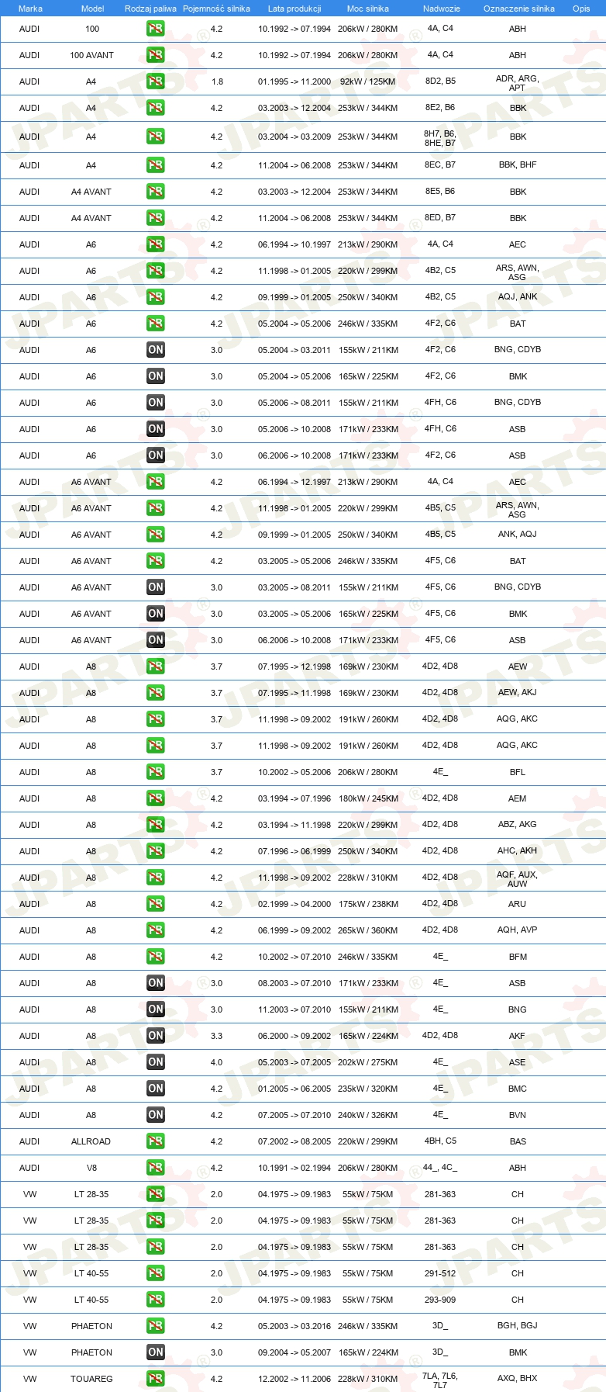Select the ON icon in the A8 ASE 4.0 row
Viewport: 606px width, 1392px height.
pyautogui.click(x=156, y=1062)
